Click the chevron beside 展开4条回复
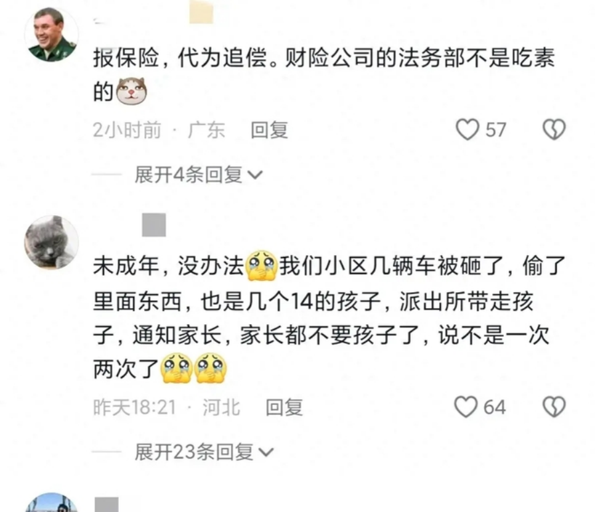595x512 pixels. coord(255,175)
